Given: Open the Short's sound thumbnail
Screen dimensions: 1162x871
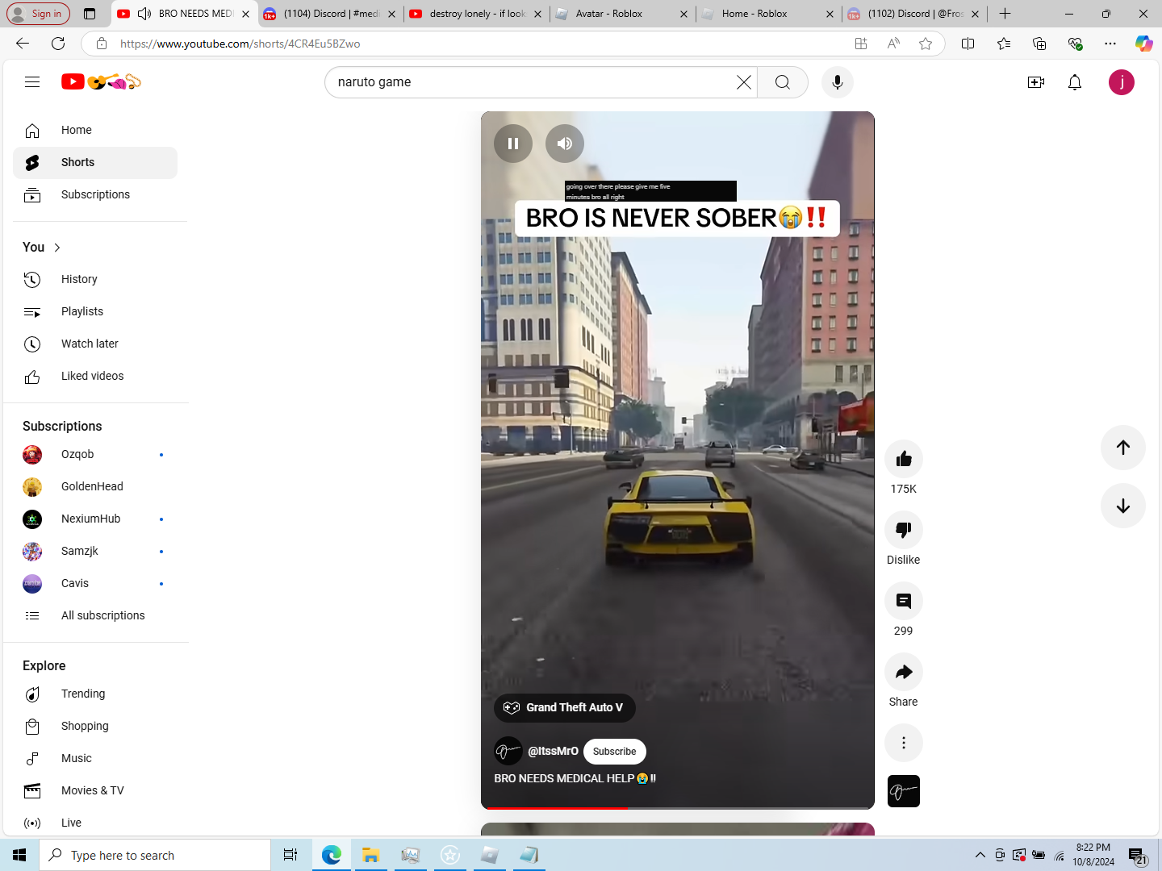Looking at the screenshot, I should point(904,791).
